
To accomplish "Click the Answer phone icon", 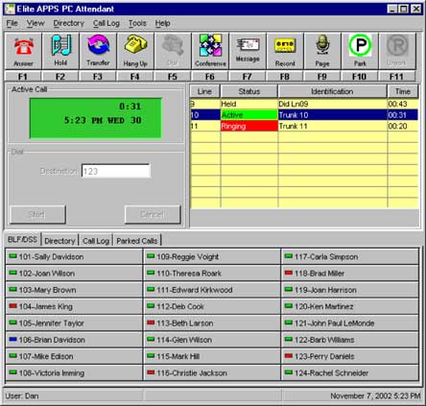I will (23, 51).
